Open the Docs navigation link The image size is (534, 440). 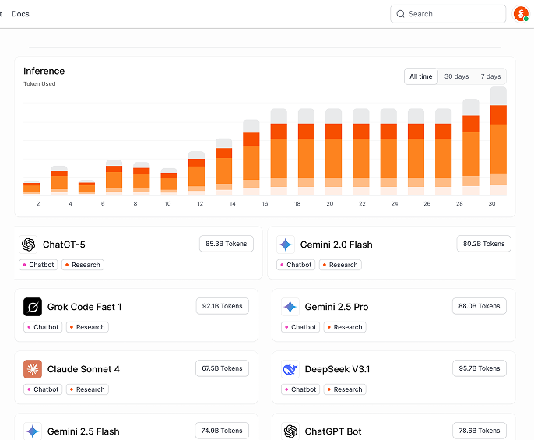[x=20, y=14]
